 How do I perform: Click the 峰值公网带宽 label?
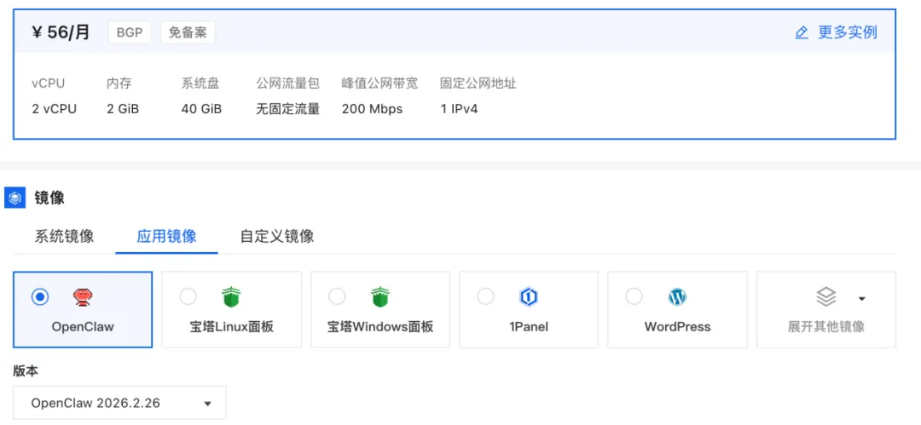(x=380, y=83)
